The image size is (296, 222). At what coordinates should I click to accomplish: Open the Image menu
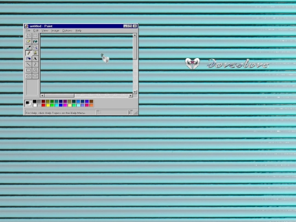[x=55, y=31]
